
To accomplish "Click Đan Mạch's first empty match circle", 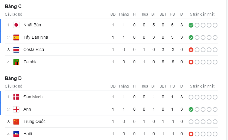I will (191, 97).
